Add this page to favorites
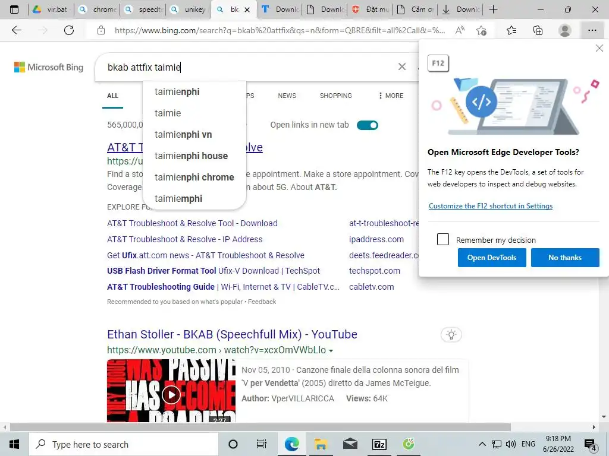Screen dimensions: 609x456 coord(481,30)
